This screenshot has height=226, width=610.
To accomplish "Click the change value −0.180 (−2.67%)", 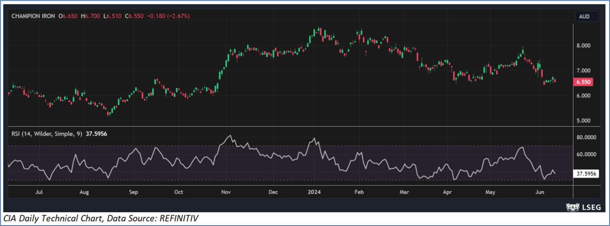I will coord(168,16).
